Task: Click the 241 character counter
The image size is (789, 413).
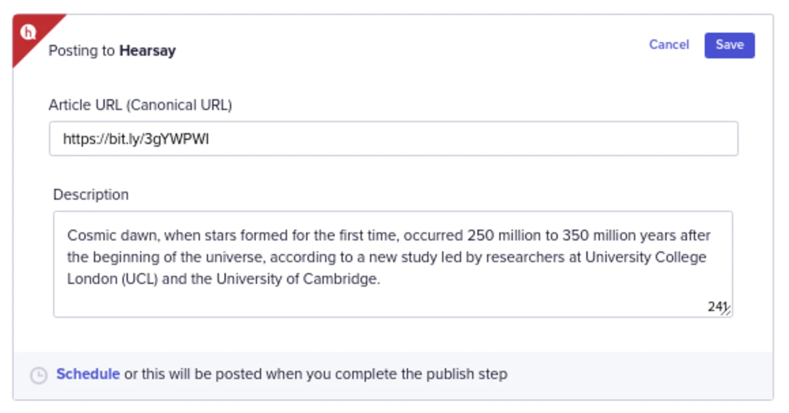Action: coord(716,306)
